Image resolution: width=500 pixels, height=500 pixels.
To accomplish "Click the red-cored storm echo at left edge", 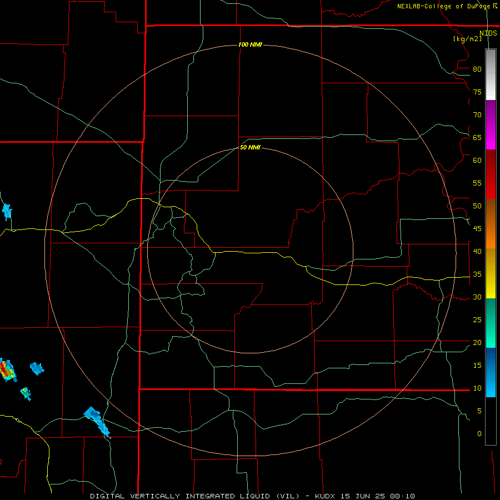I will 7,370.
